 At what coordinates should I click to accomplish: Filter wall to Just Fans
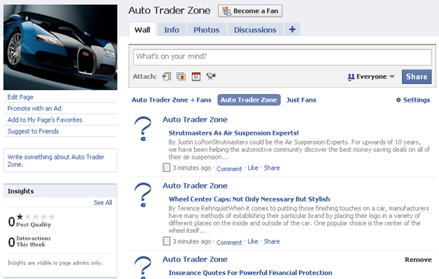[301, 100]
